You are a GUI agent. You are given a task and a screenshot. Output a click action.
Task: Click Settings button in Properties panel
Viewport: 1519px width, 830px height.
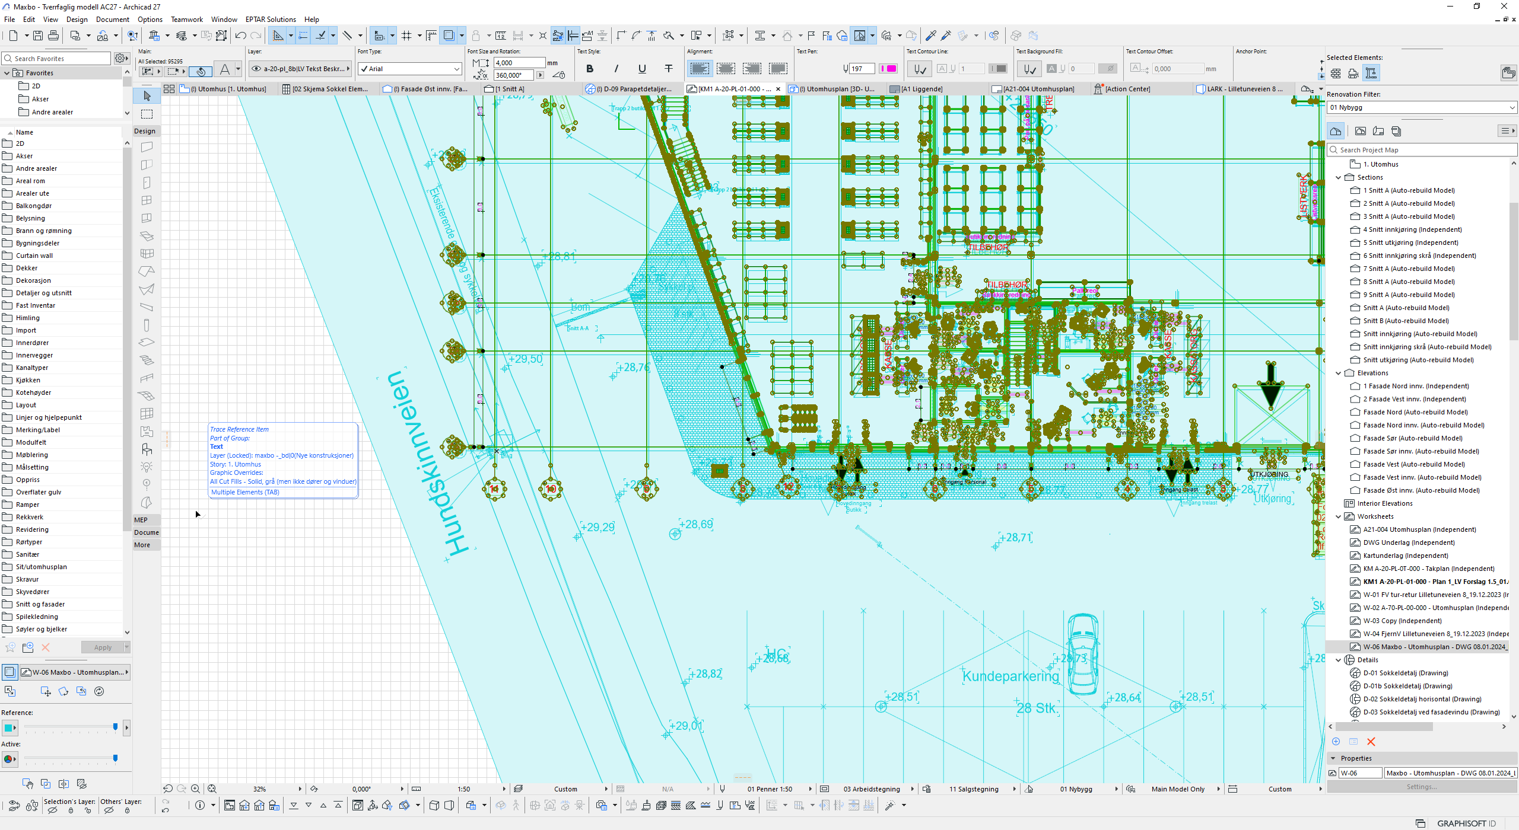1421,787
